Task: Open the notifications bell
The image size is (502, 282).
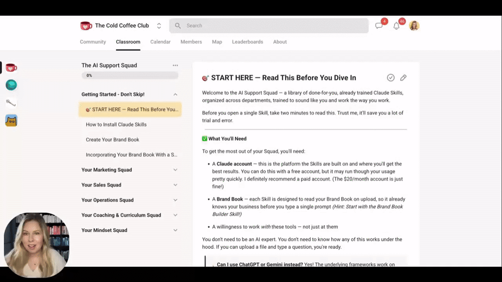Action: point(396,26)
